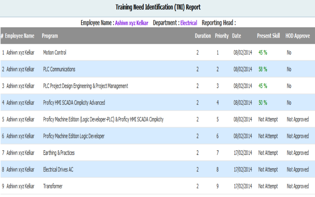This screenshot has height=197, width=315.
Task: Click the Employee Name column header
Action: tap(20, 36)
